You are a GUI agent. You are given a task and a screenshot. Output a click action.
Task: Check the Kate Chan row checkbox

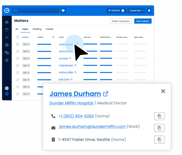(18, 80)
